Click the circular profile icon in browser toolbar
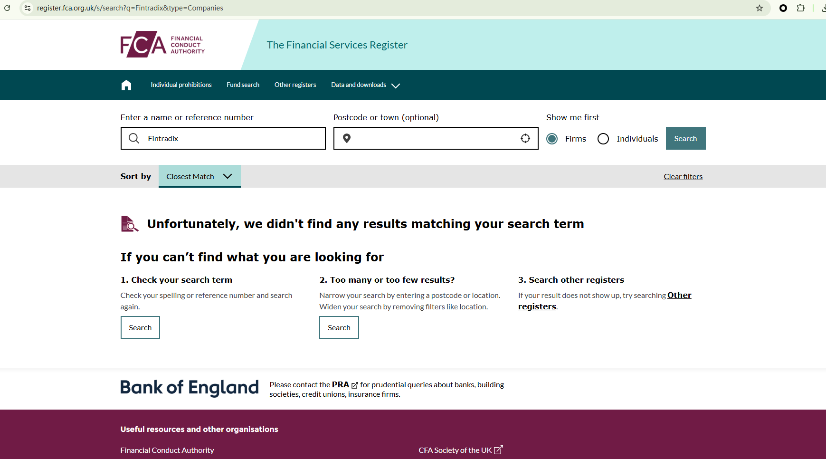The height and width of the screenshot is (459, 826). click(783, 8)
